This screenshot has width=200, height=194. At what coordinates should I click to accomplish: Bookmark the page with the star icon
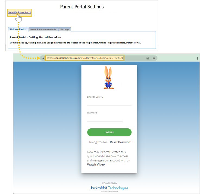point(154,58)
